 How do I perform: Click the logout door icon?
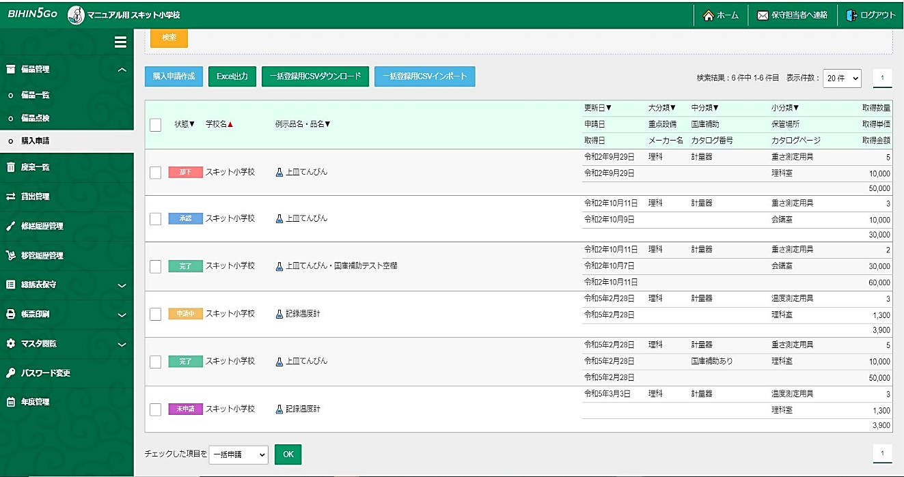(x=851, y=15)
